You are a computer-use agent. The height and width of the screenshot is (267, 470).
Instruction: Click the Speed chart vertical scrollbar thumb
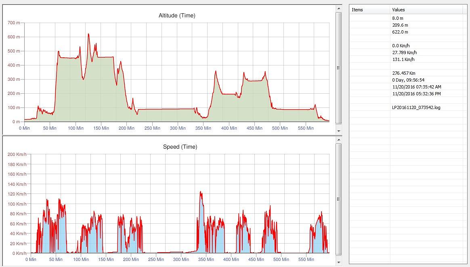[x=339, y=199]
